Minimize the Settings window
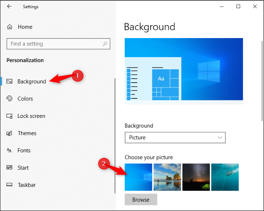 pyautogui.click(x=222, y=6)
